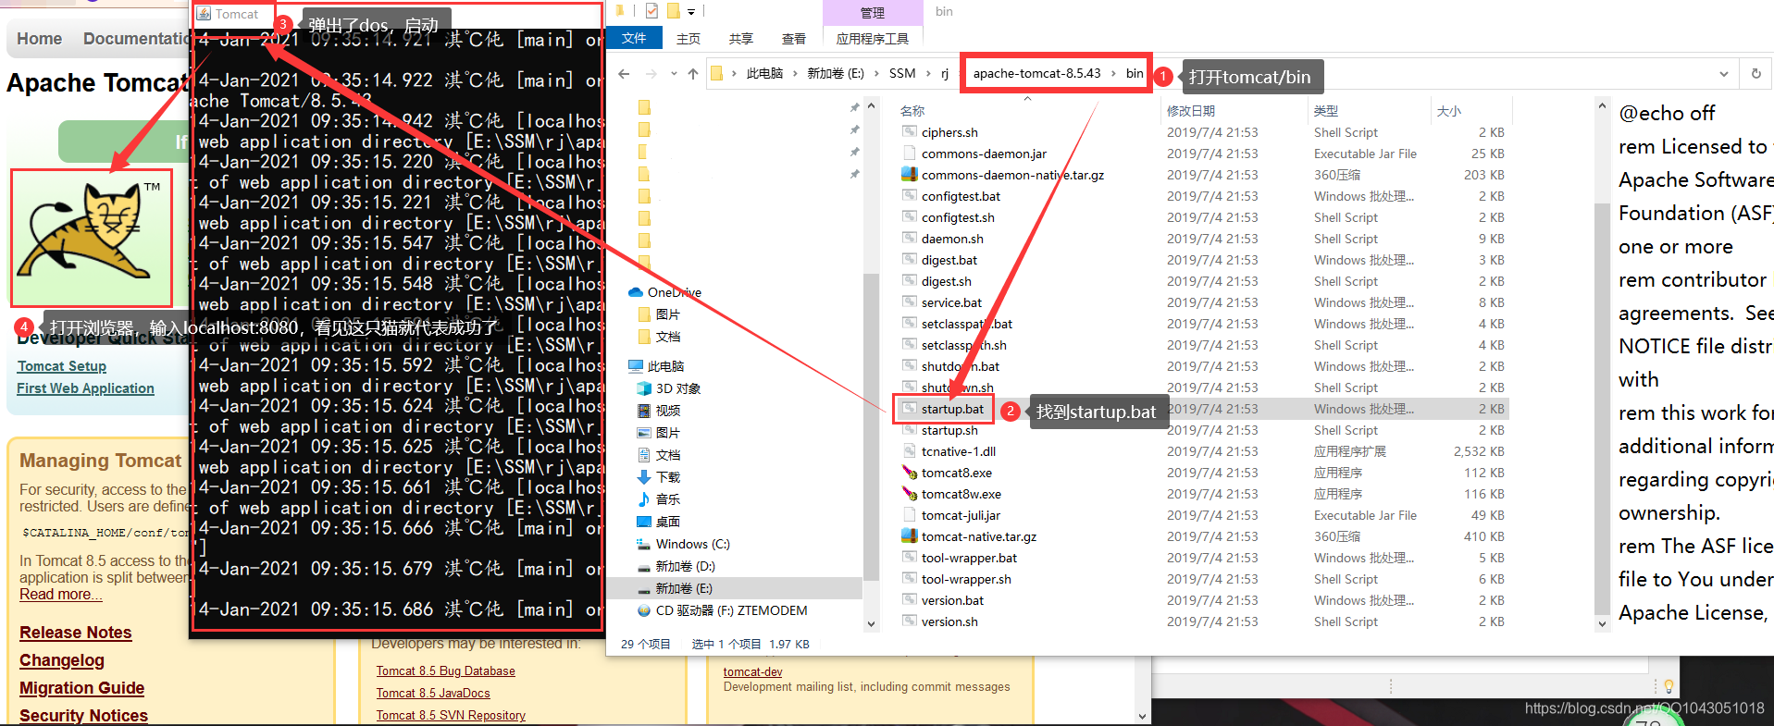This screenshot has height=726, width=1774.
Task: Open OneDrive in navigation pane
Action: 674,292
